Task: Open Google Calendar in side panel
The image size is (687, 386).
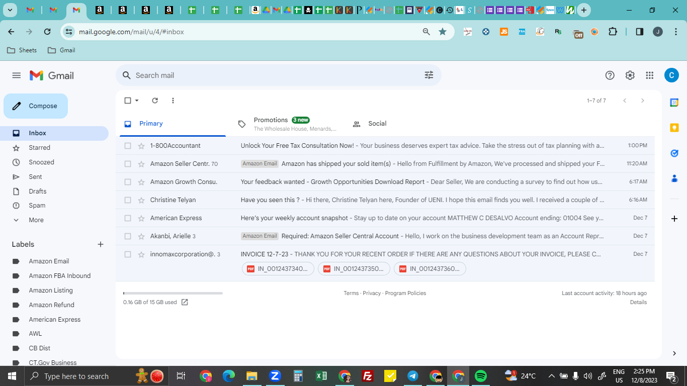Action: tap(674, 103)
